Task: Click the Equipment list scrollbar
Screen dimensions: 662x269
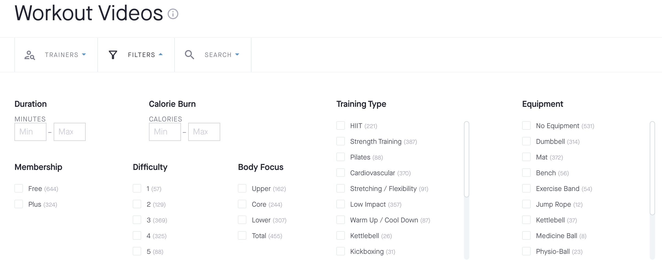Action: [x=652, y=168]
